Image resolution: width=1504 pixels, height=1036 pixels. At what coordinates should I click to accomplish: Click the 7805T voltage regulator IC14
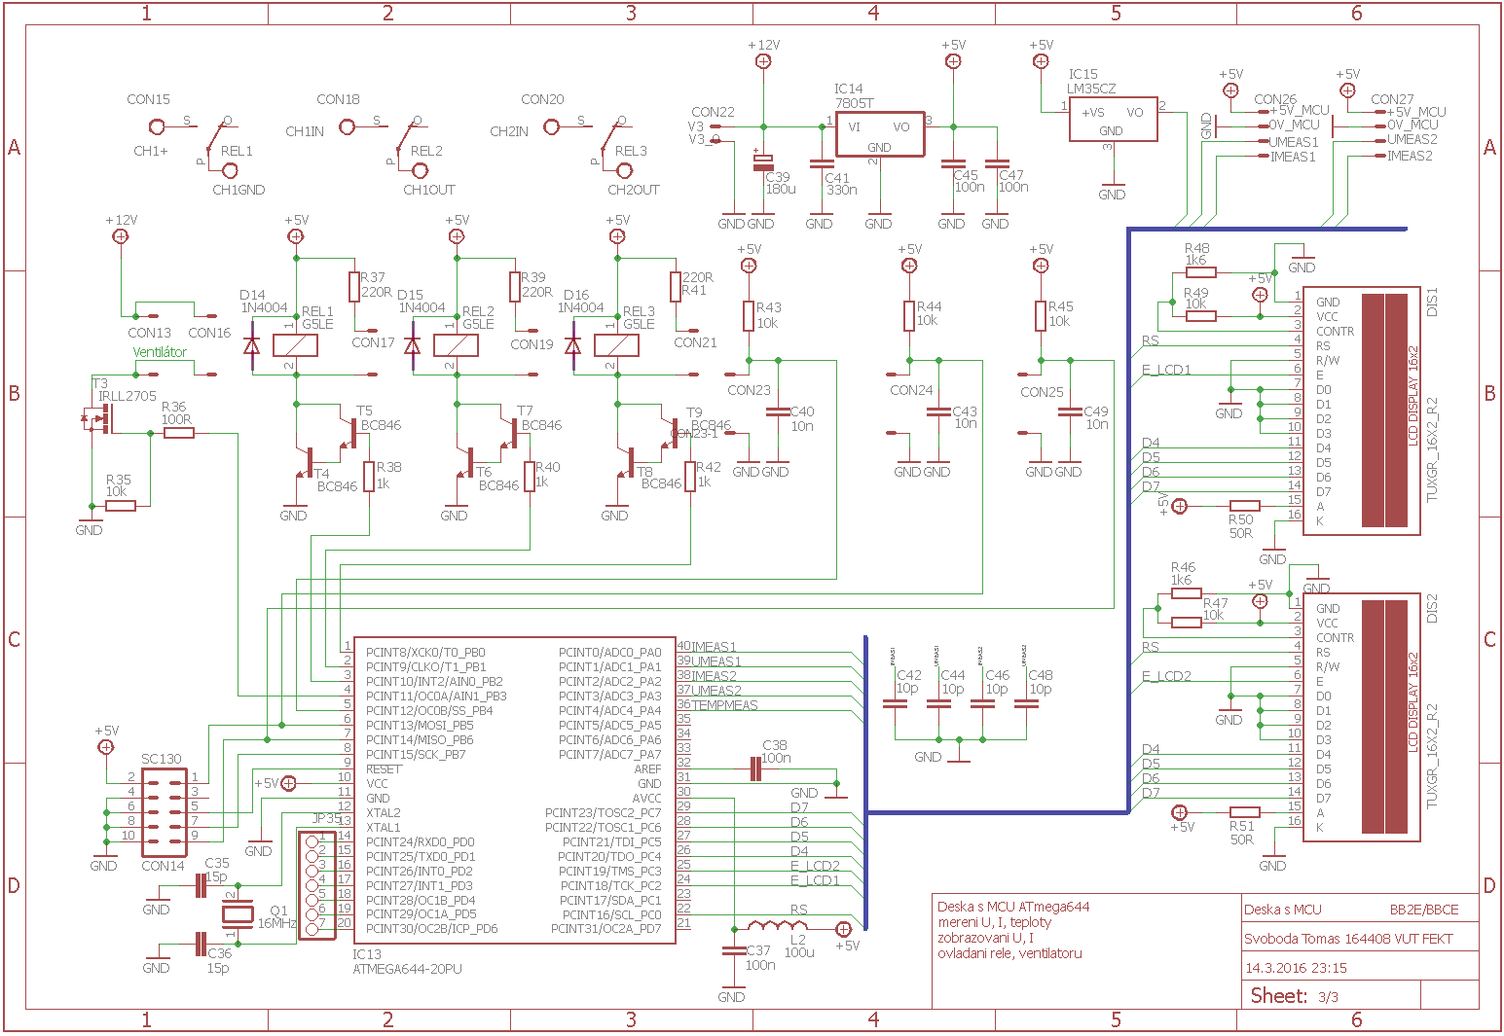(879, 132)
